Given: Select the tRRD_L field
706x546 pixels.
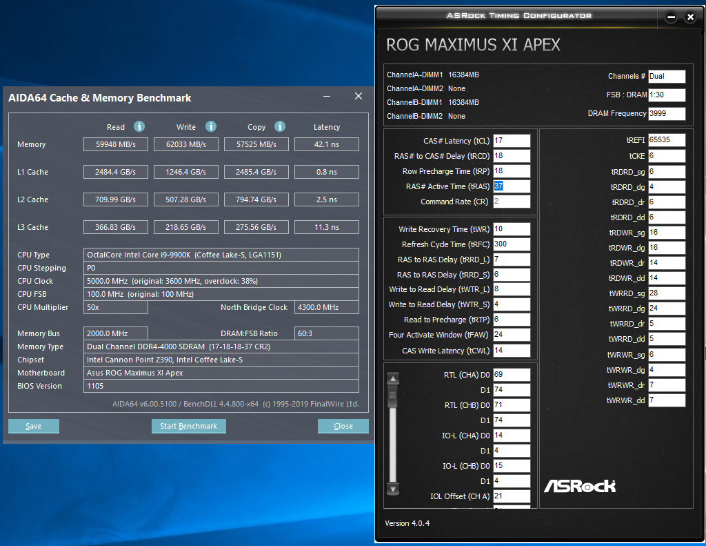Looking at the screenshot, I should 512,260.
